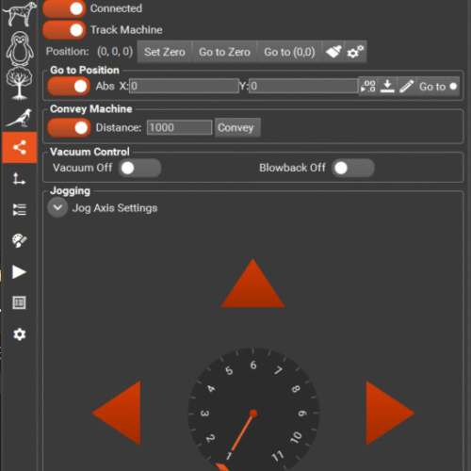Enable the Blowback Off switch
This screenshot has width=471, height=471.
353,168
